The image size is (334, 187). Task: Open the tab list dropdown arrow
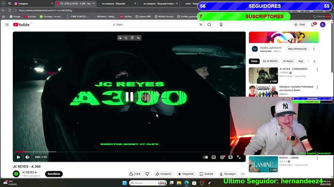coord(3,4)
